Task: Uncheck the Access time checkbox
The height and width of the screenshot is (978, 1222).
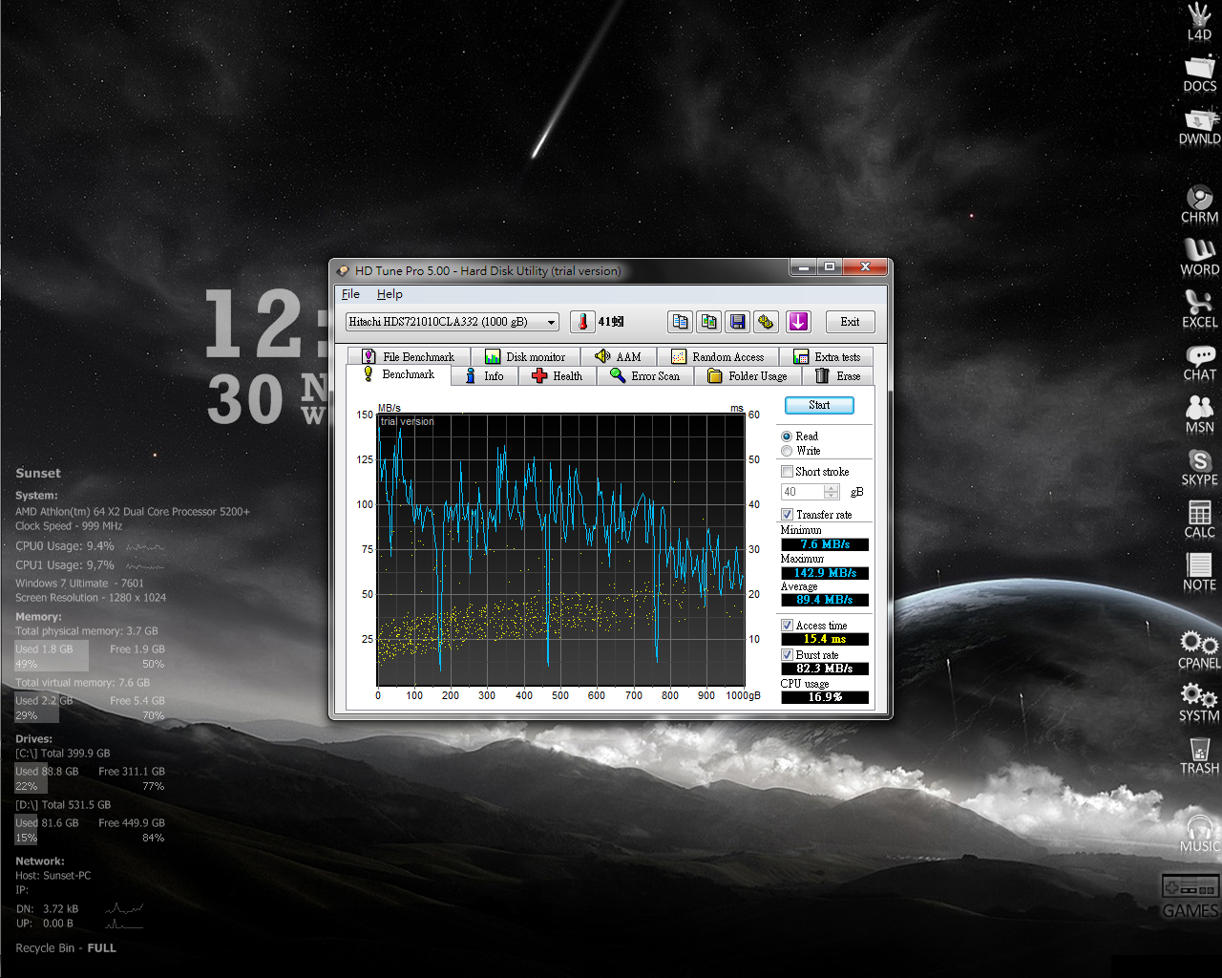Action: click(x=787, y=626)
